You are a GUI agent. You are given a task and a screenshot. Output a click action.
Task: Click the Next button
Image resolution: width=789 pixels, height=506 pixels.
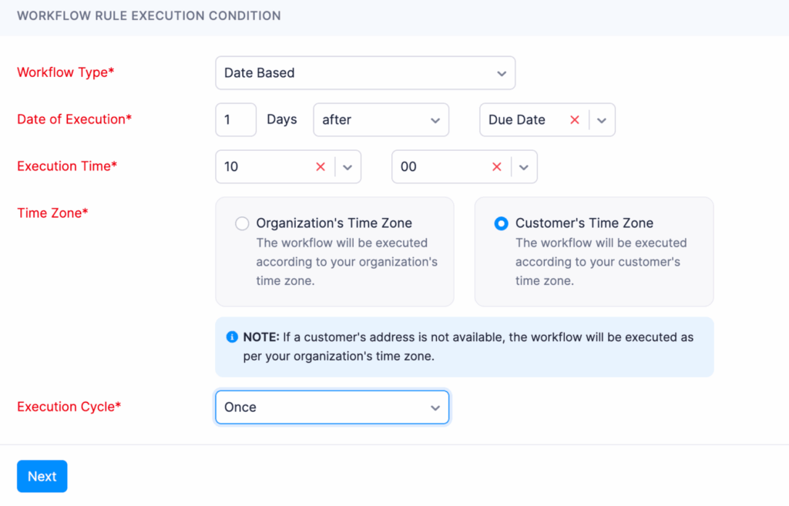tap(42, 476)
